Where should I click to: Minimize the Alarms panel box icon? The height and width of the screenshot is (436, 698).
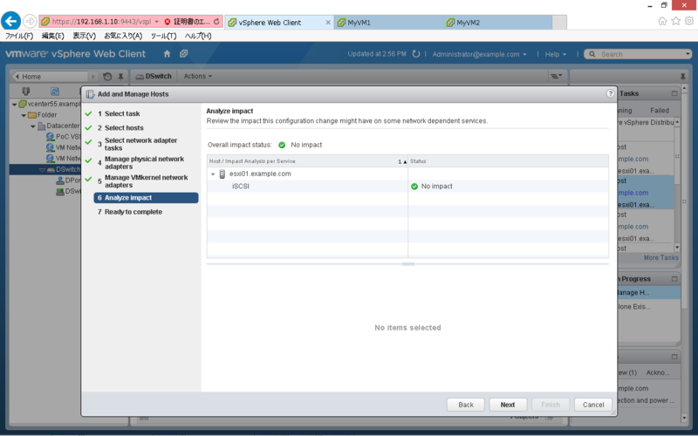(674, 357)
